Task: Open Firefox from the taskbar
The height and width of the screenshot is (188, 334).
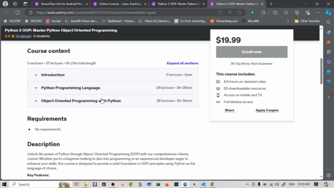Action: click(167, 184)
